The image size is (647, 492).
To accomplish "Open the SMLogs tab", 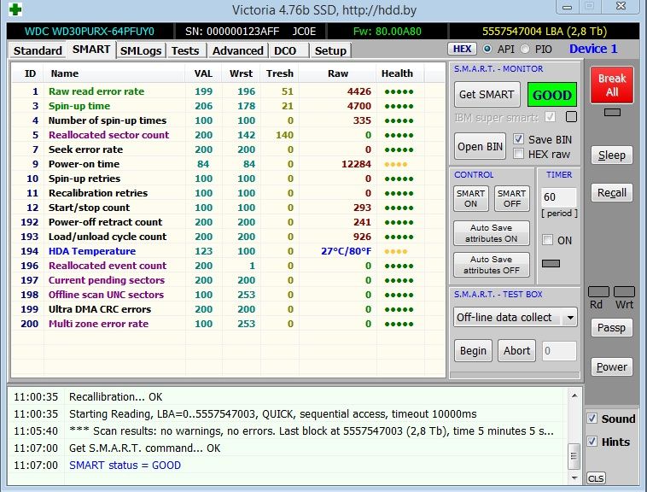I will (x=141, y=50).
